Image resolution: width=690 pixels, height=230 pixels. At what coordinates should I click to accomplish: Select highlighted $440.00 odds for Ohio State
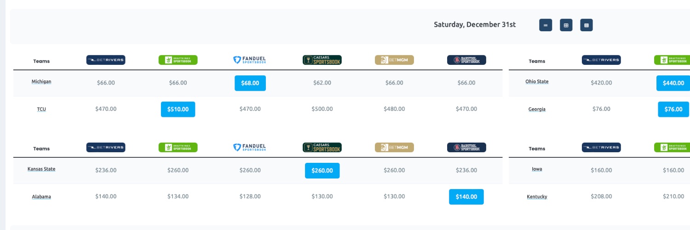click(673, 83)
